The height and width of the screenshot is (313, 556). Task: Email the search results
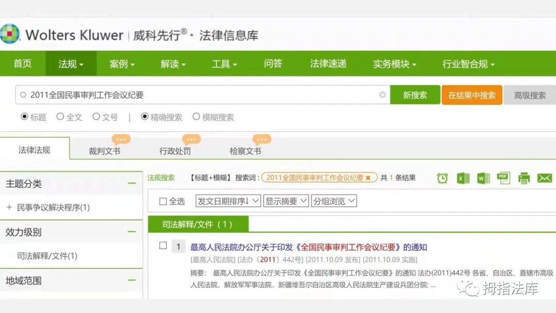[545, 178]
